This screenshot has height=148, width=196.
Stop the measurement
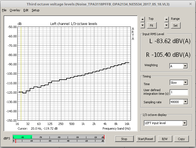click(x=124, y=139)
